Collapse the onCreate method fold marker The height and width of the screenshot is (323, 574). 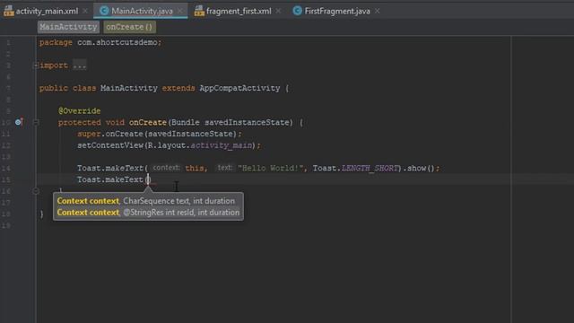pos(36,122)
